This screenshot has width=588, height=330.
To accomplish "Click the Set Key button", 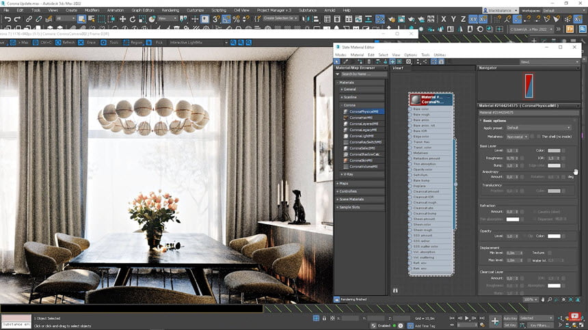I will click(510, 325).
